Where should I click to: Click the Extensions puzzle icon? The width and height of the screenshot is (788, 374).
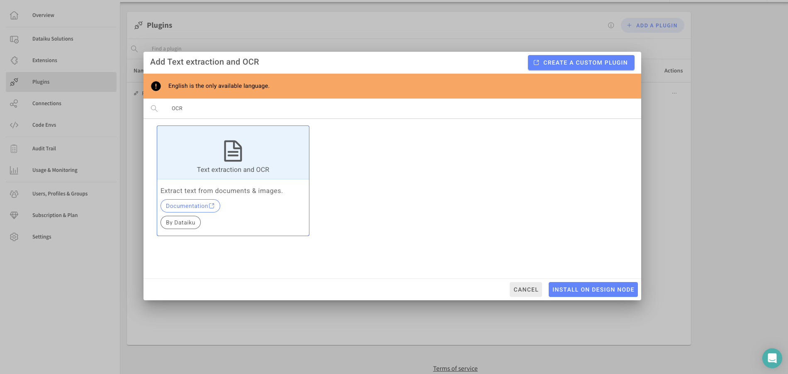click(x=14, y=60)
